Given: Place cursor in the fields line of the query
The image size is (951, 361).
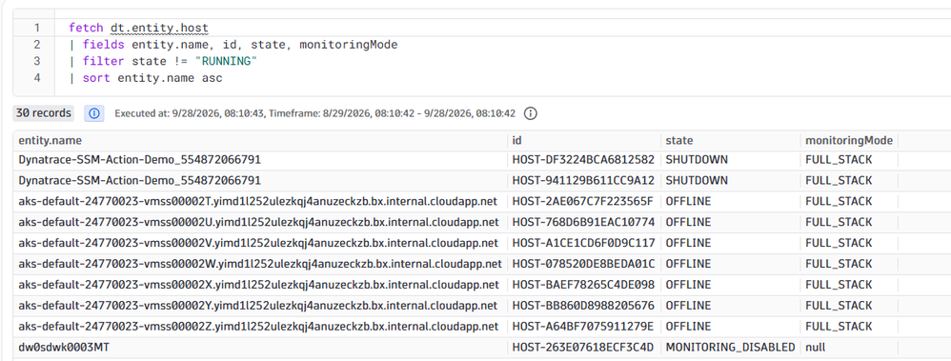Looking at the screenshot, I should 233,45.
